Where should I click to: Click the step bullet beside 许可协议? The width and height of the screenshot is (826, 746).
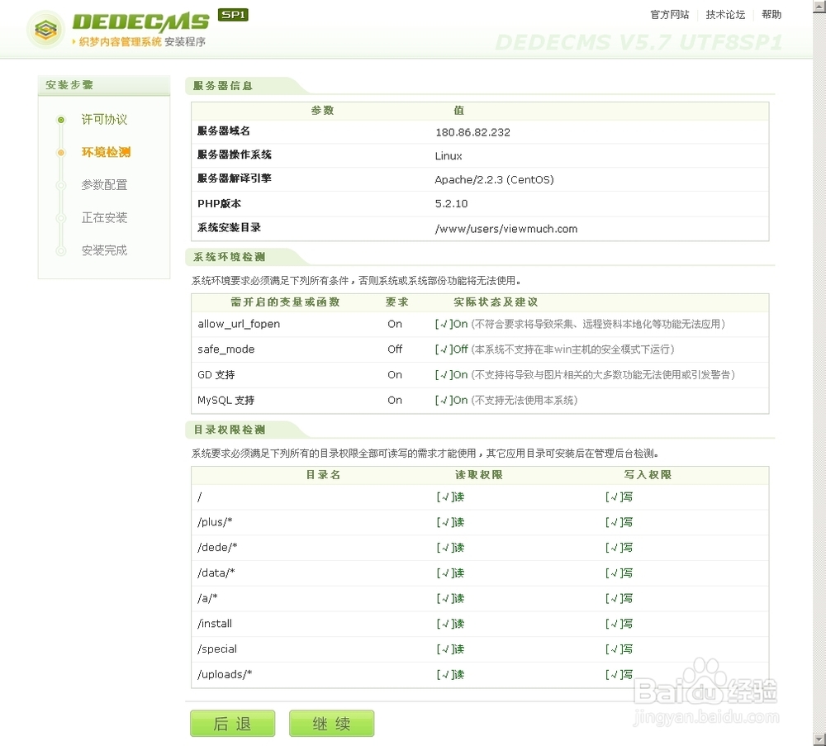(61, 120)
